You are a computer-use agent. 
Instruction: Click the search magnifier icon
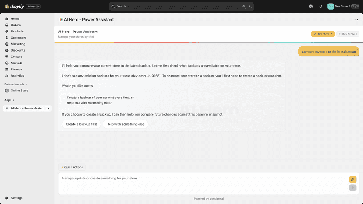[x=113, y=7]
